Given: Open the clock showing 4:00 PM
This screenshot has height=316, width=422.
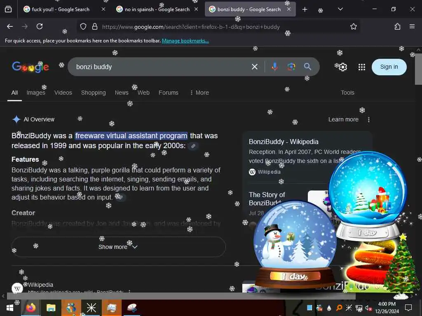Looking at the screenshot, I should pos(387,308).
